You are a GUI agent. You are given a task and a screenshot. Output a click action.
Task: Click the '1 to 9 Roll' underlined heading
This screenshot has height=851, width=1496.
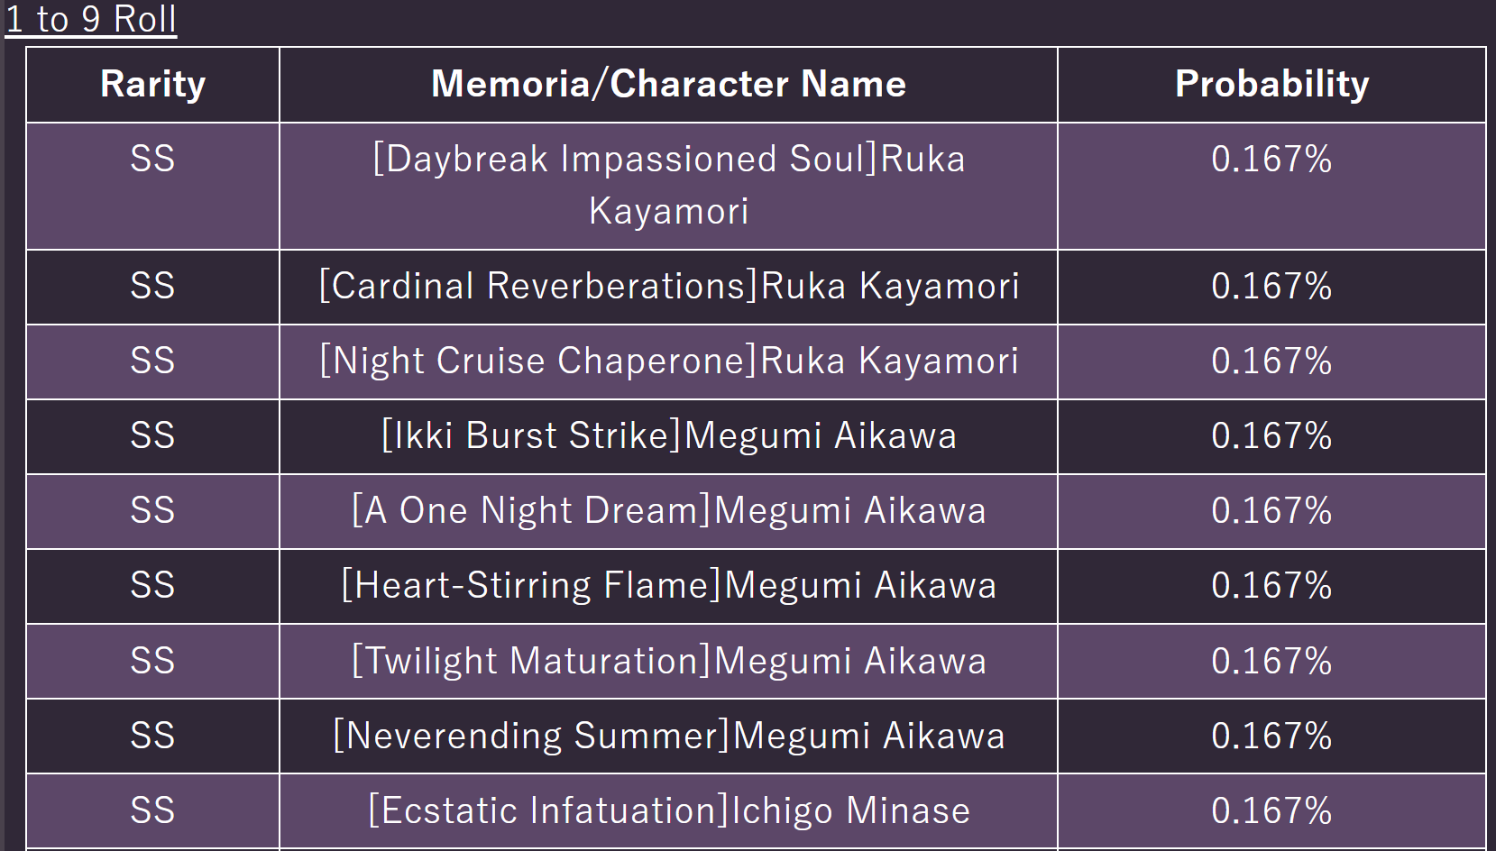coord(91,19)
